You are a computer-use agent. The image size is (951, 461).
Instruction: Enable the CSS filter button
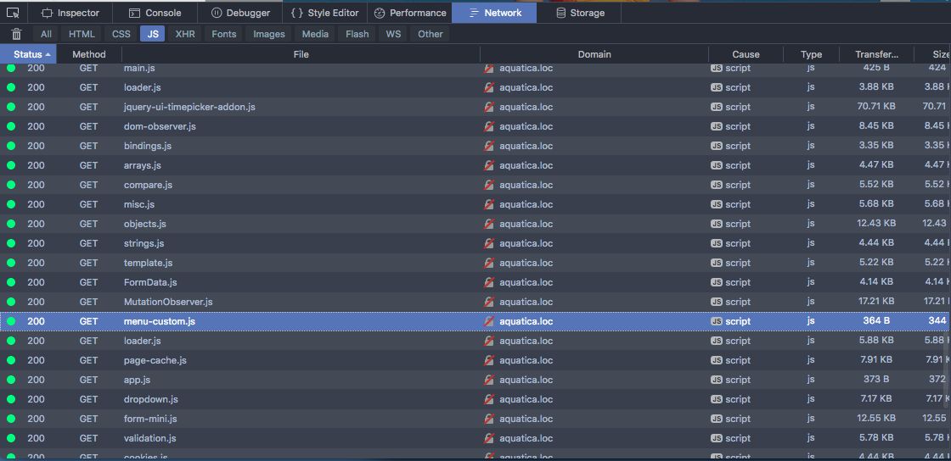click(121, 34)
